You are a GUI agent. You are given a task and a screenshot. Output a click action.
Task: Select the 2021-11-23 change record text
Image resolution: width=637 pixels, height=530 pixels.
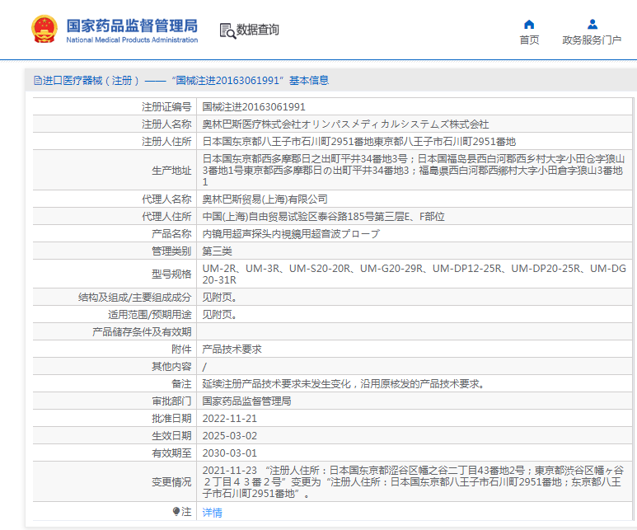click(x=413, y=482)
